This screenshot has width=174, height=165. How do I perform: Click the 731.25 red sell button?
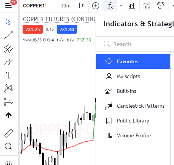pos(33,29)
